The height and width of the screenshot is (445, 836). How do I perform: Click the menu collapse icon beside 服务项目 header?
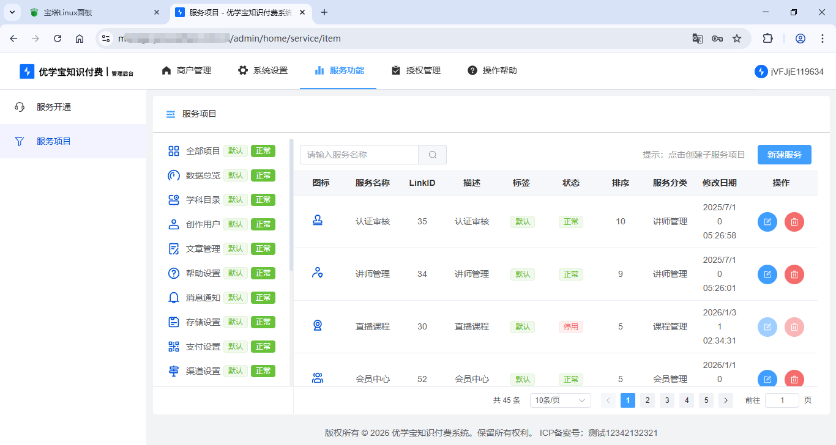pos(171,114)
